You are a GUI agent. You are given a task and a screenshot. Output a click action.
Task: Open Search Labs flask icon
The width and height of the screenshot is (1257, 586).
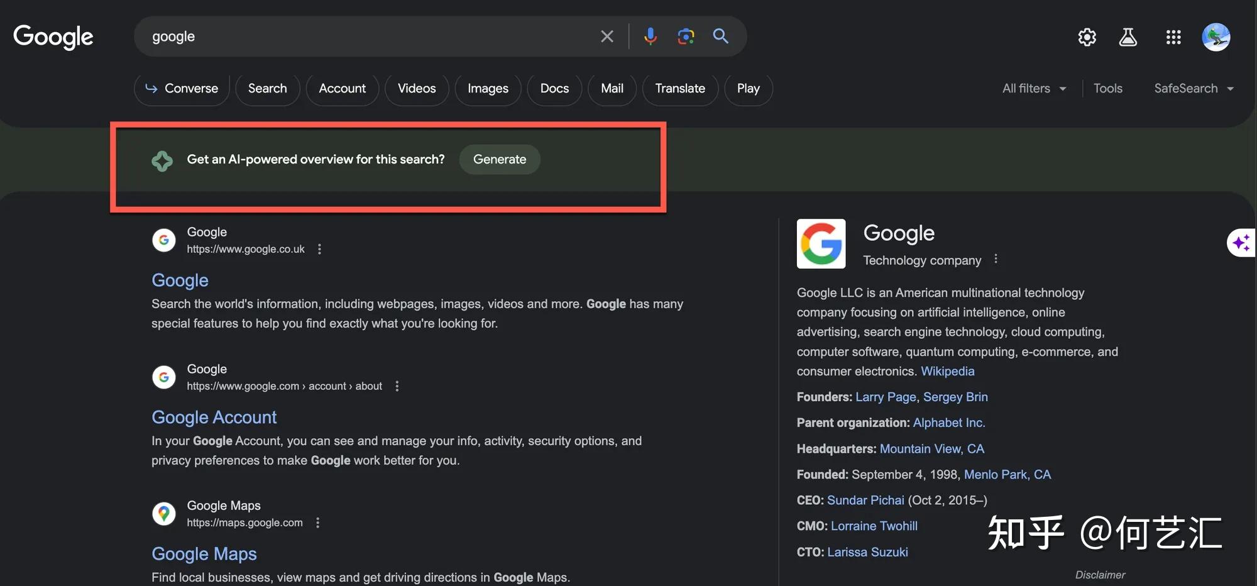[1128, 37]
